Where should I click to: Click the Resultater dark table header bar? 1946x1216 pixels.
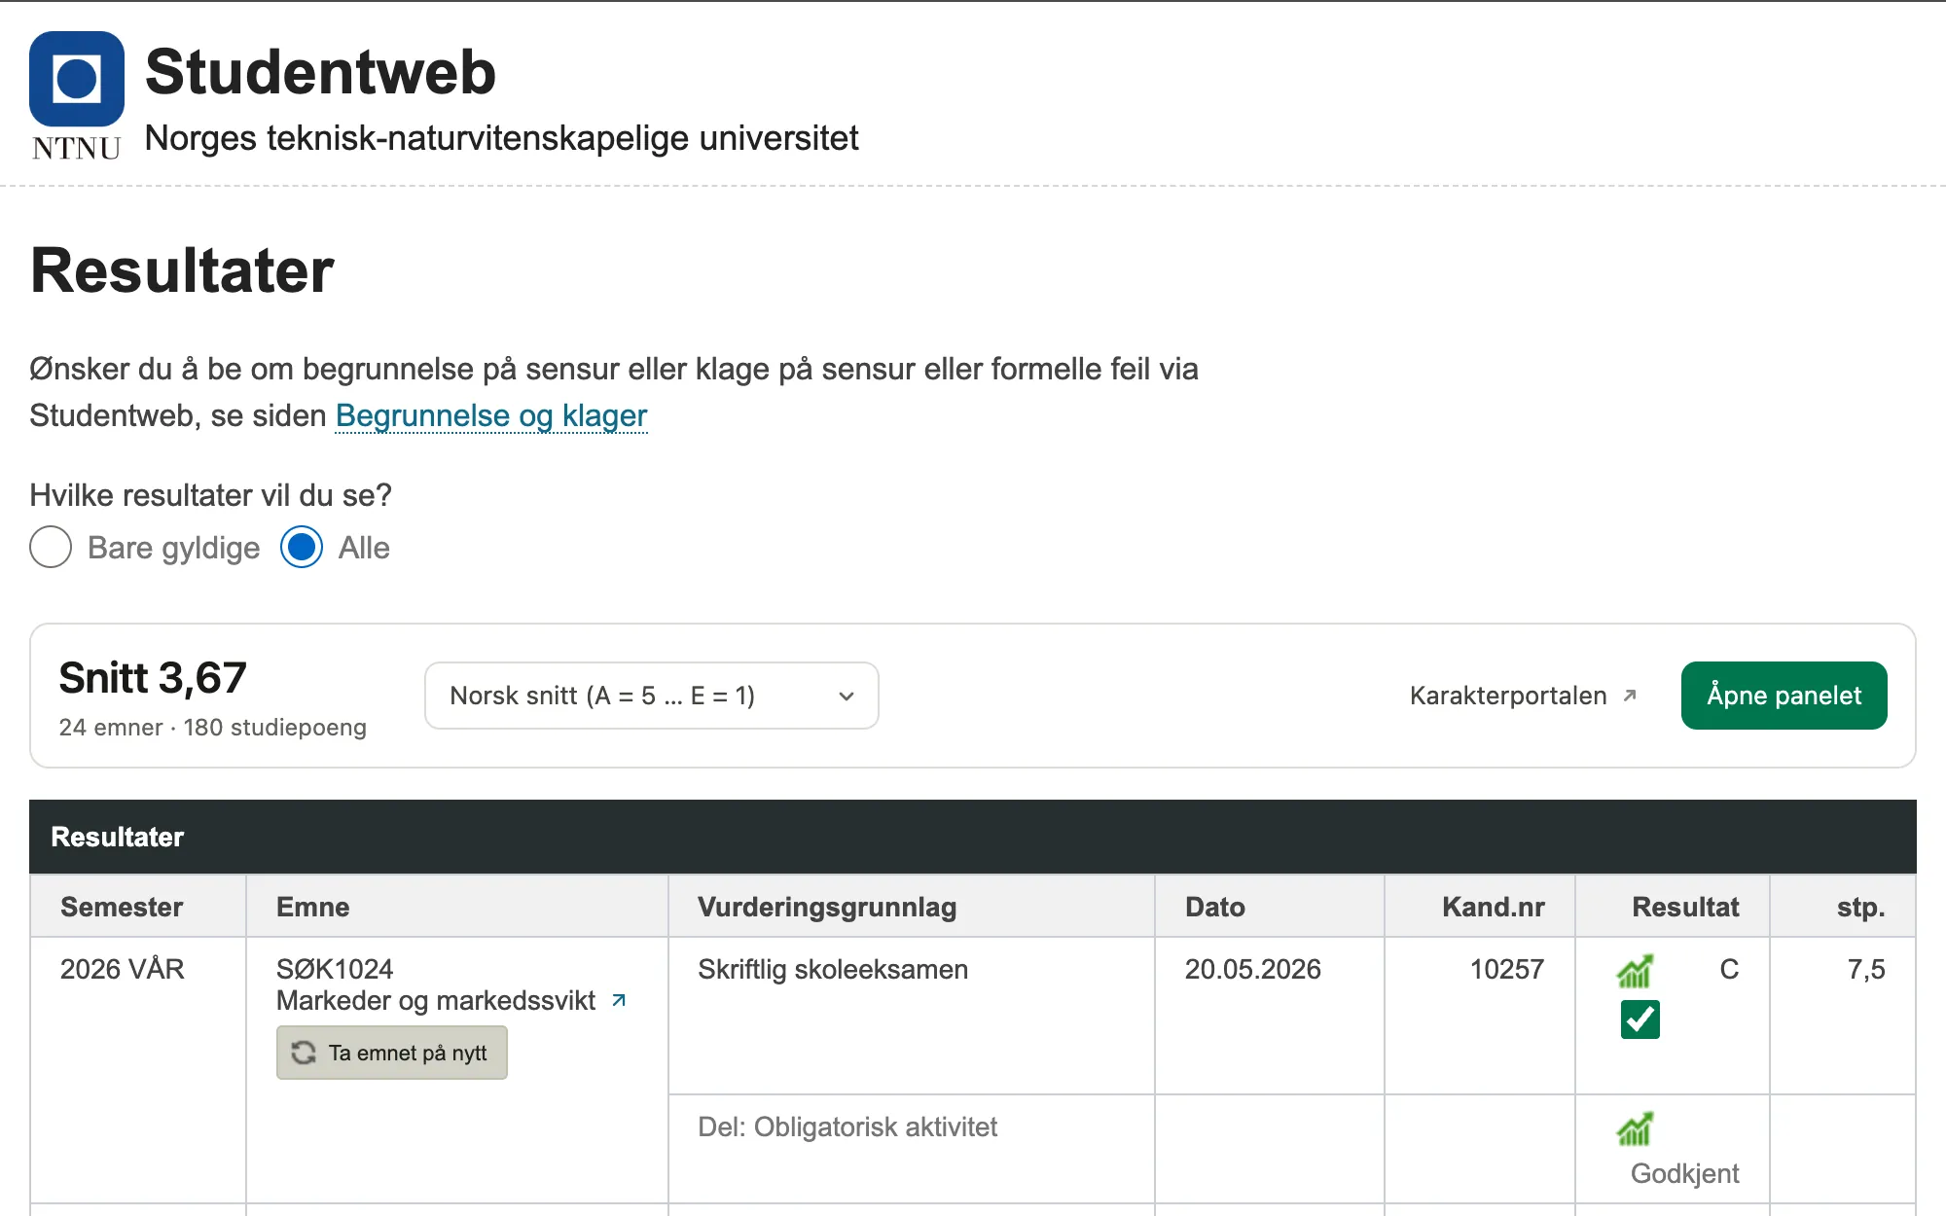[x=973, y=837]
